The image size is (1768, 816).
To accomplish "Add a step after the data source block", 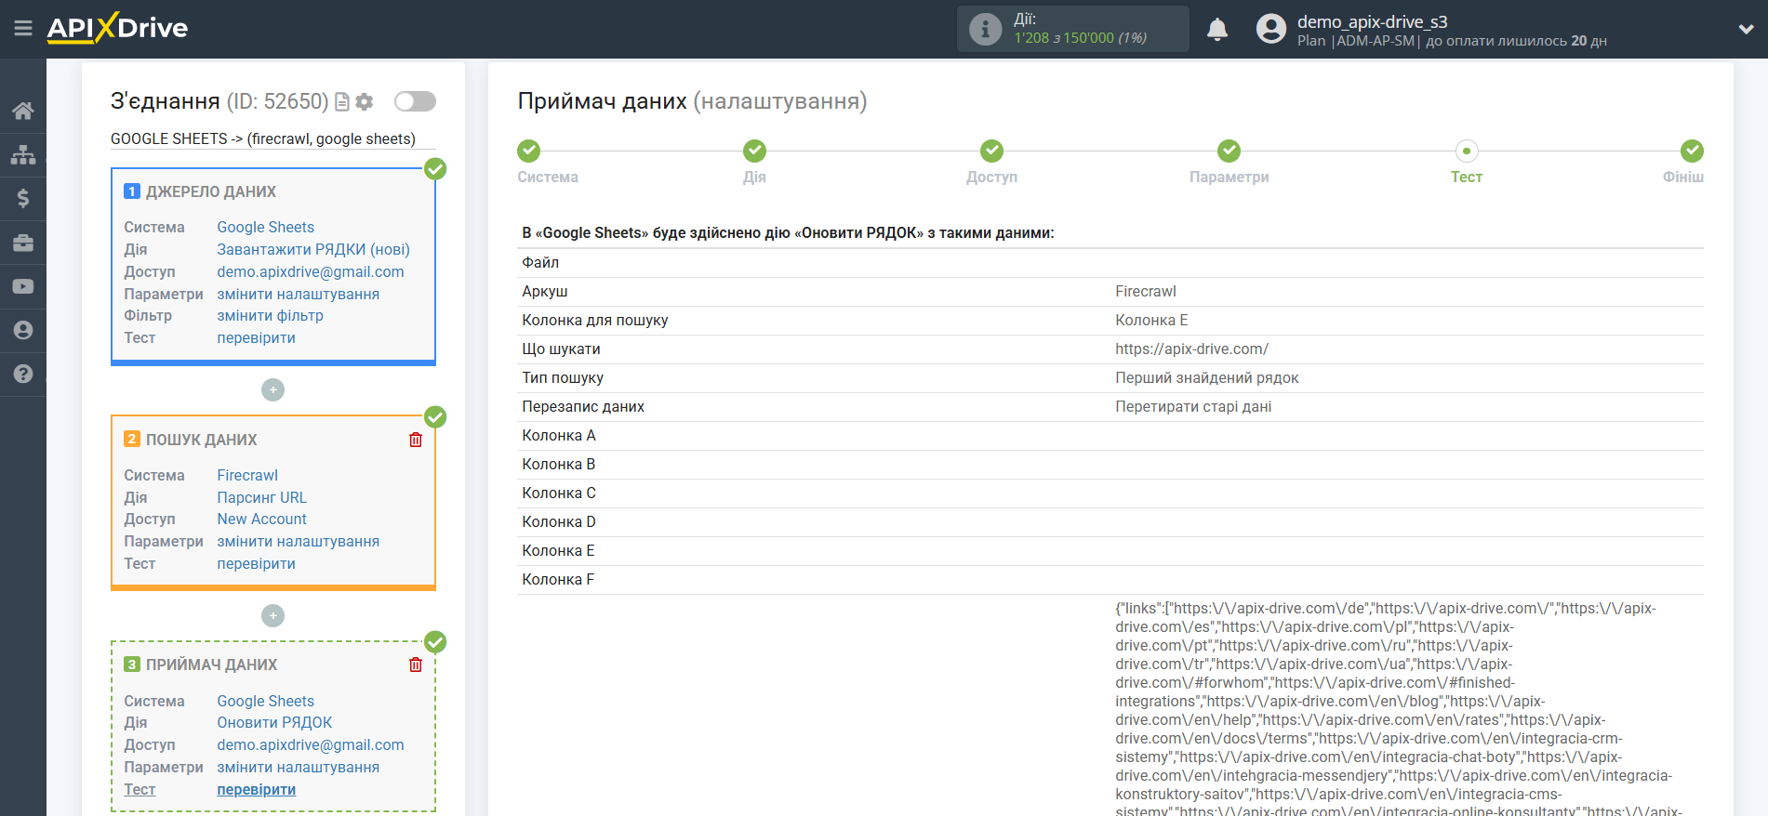I will (273, 390).
